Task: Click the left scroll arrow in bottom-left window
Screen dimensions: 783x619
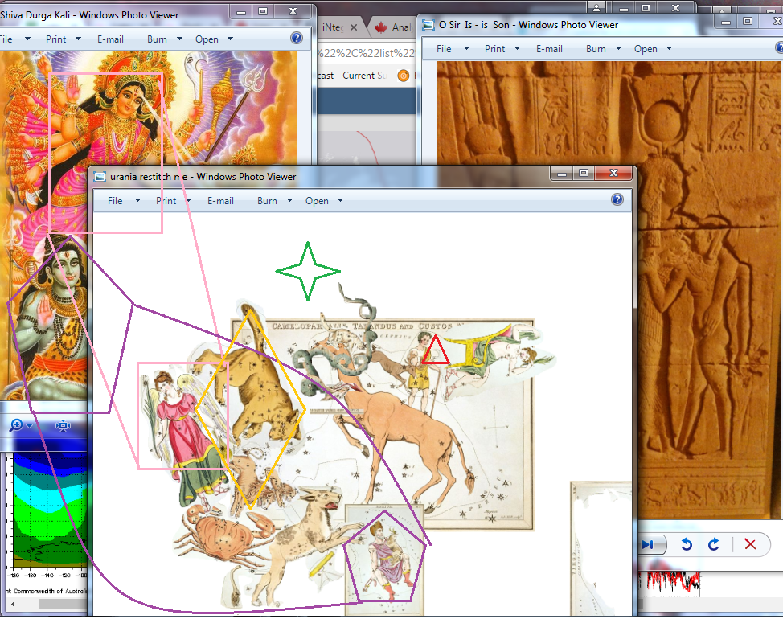Action: (13, 604)
